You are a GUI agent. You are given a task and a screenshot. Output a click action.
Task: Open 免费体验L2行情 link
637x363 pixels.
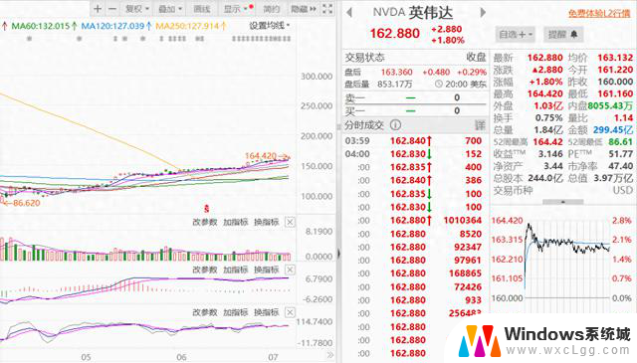pos(599,13)
